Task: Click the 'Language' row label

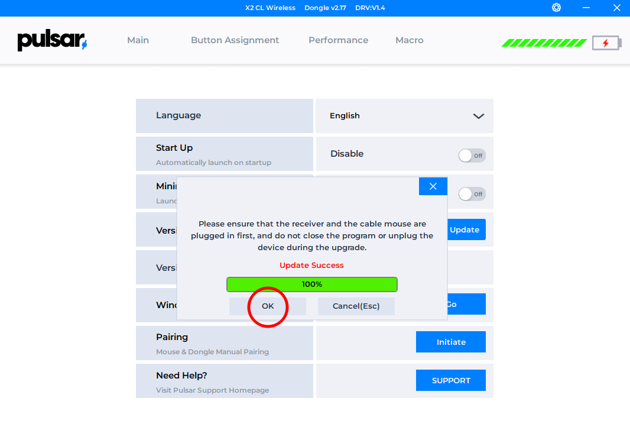Action: [178, 115]
